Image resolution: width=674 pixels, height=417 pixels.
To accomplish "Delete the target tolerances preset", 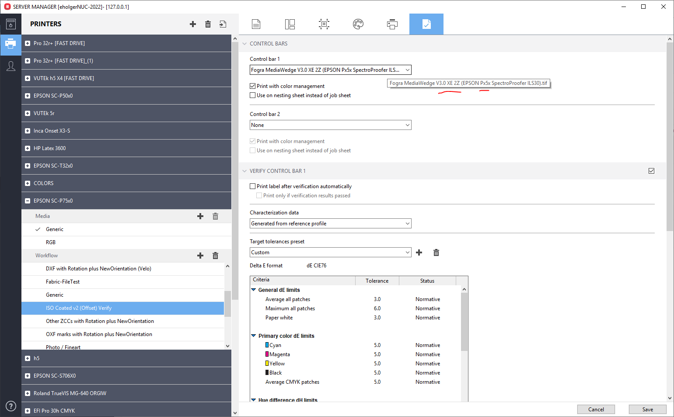I will point(436,252).
